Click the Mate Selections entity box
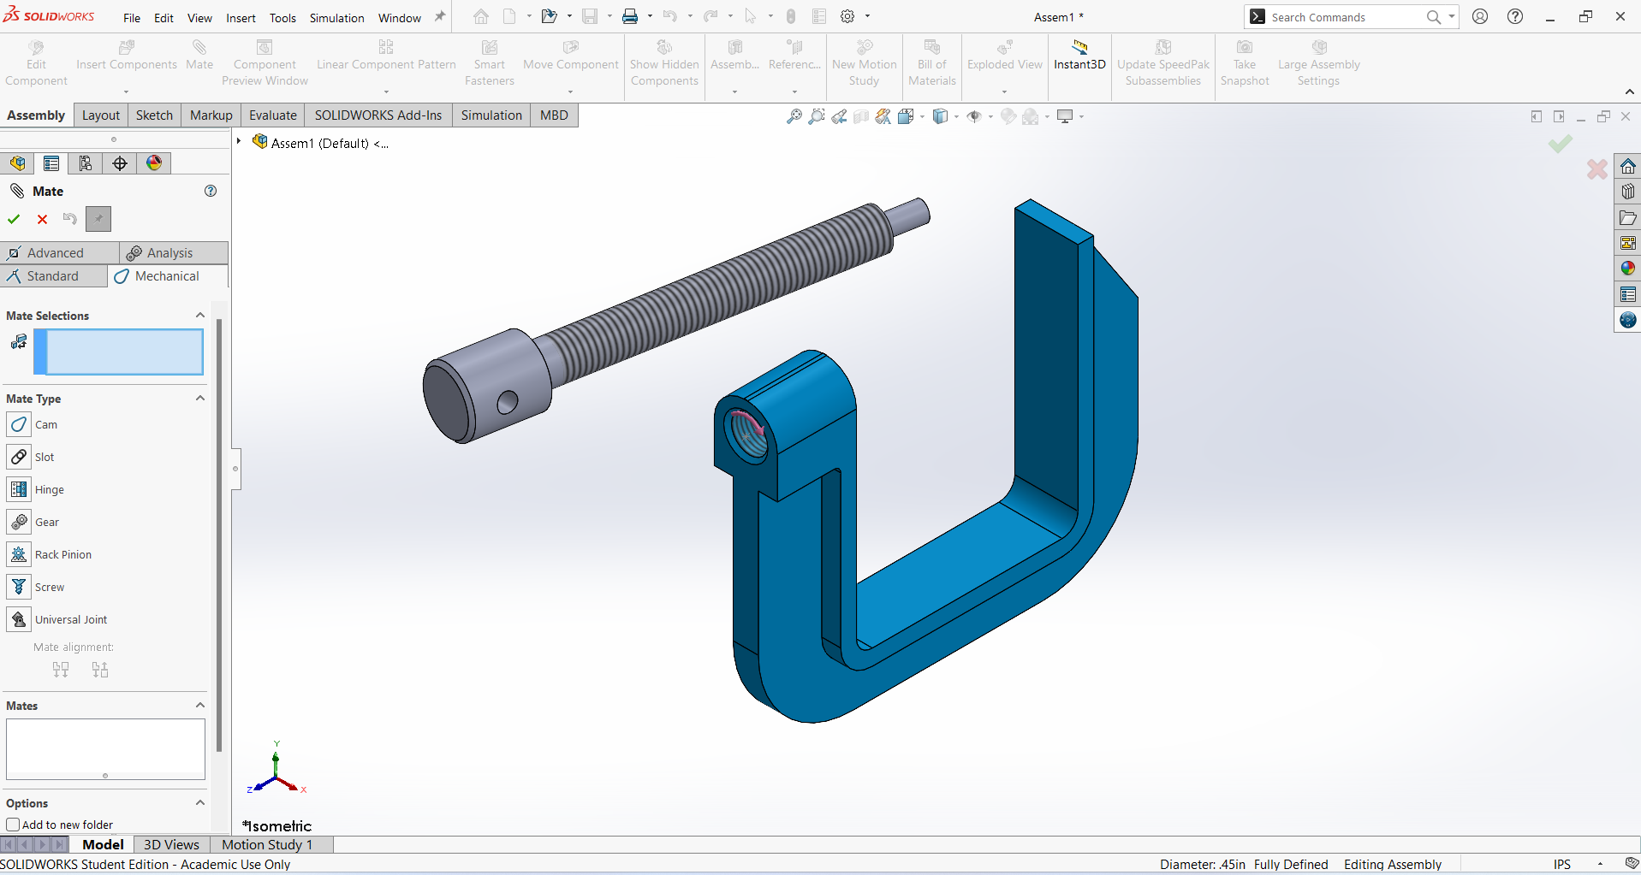1641x875 pixels. pyautogui.click(x=119, y=352)
